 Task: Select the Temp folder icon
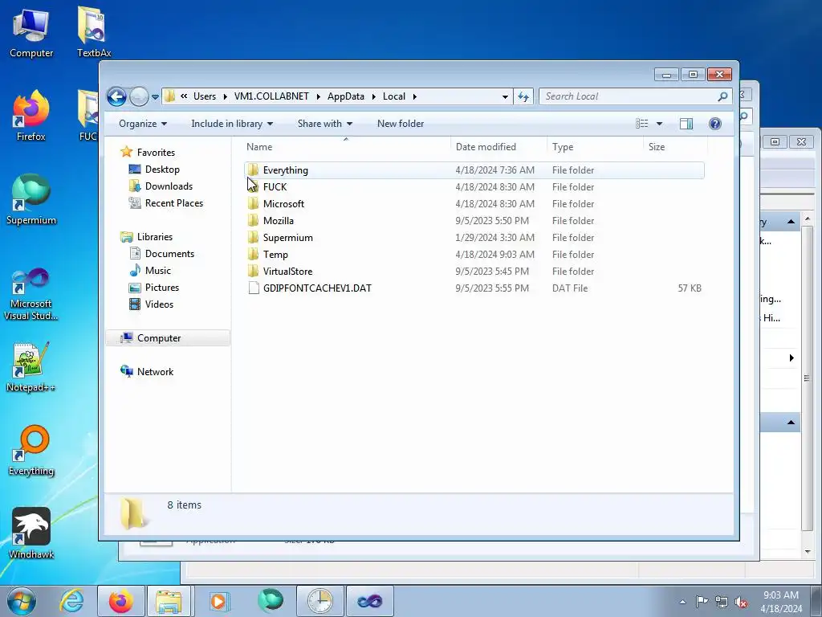tap(253, 255)
